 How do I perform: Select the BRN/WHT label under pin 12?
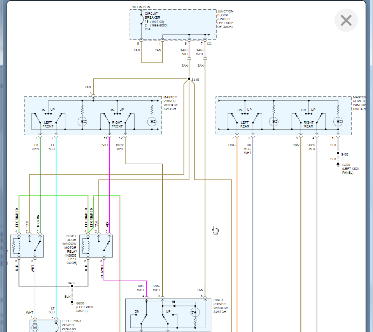tap(121, 147)
